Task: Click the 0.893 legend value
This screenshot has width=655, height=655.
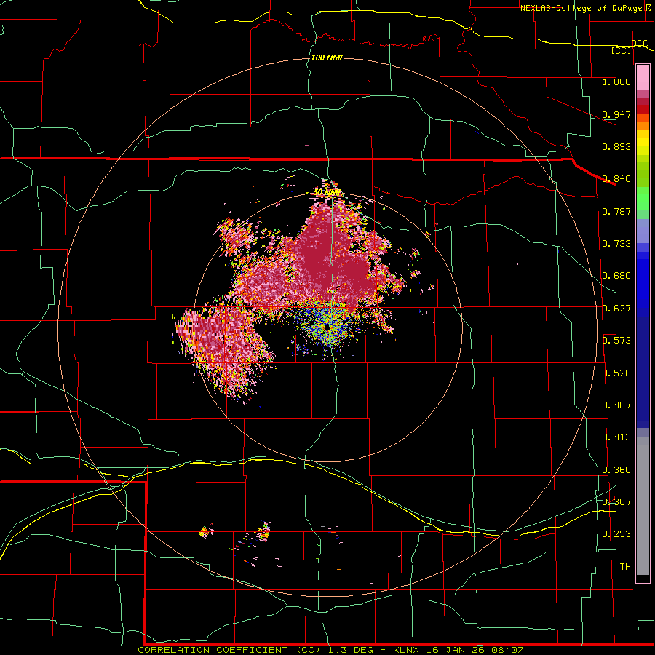Action: click(x=616, y=146)
